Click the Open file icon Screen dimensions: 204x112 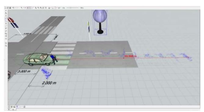(8, 8)
